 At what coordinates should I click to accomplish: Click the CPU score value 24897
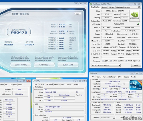pyautogui.click(x=29, y=45)
